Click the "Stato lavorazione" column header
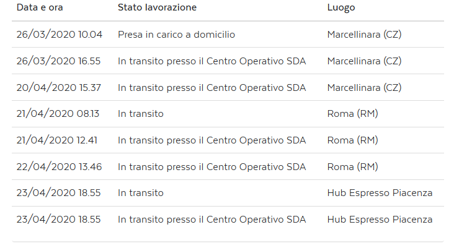 157,8
